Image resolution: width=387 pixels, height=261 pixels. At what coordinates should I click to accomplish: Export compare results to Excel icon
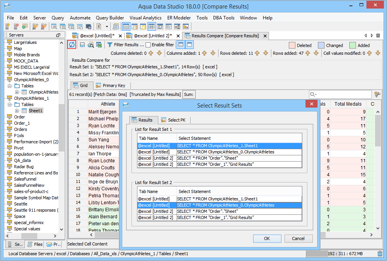click(99, 45)
